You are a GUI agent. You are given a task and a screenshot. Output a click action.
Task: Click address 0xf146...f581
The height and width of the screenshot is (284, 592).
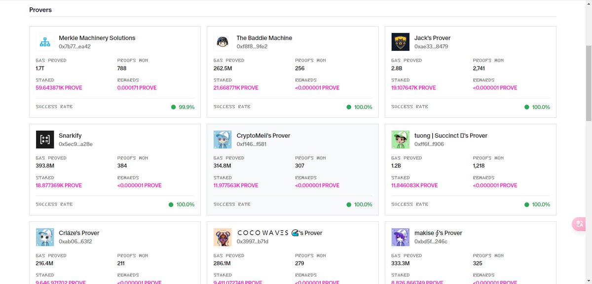252,144
